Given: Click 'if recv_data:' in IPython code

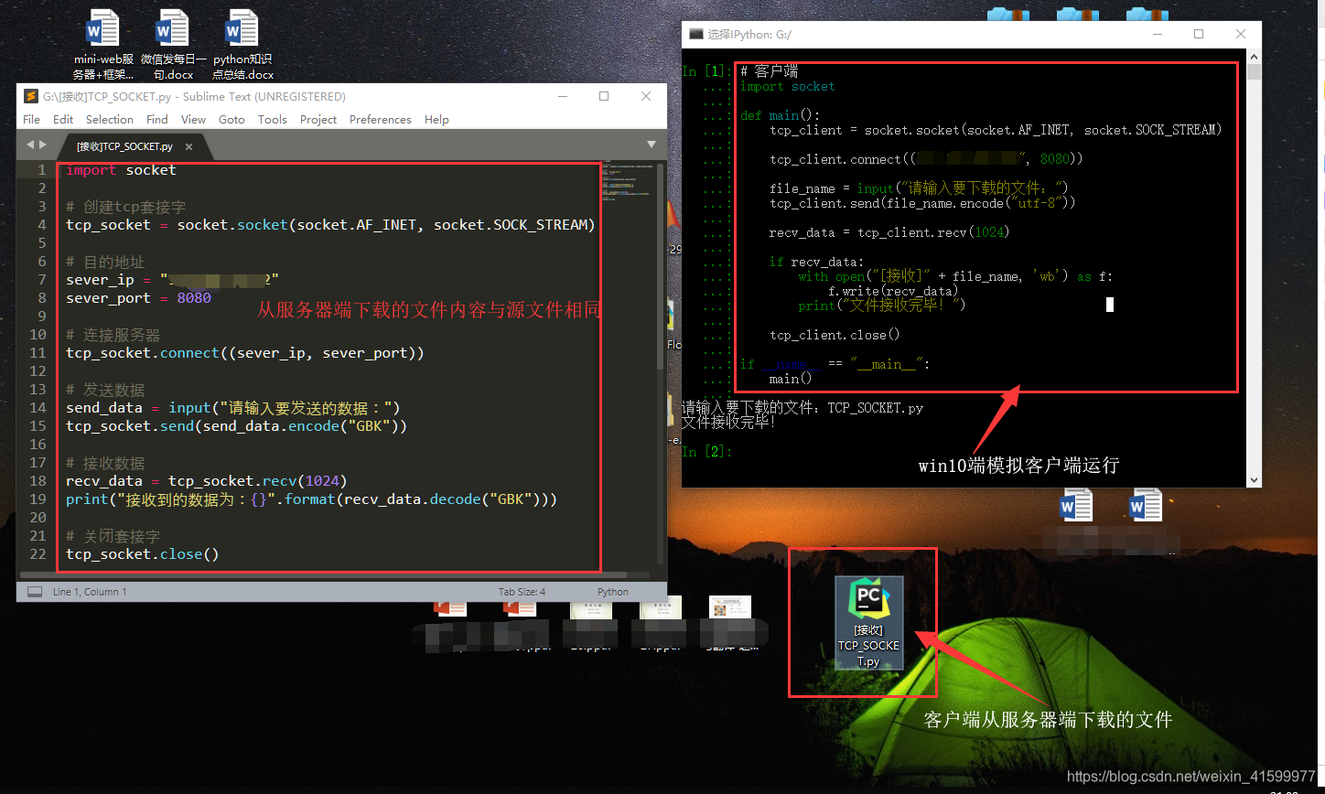Looking at the screenshot, I should click(x=815, y=262).
